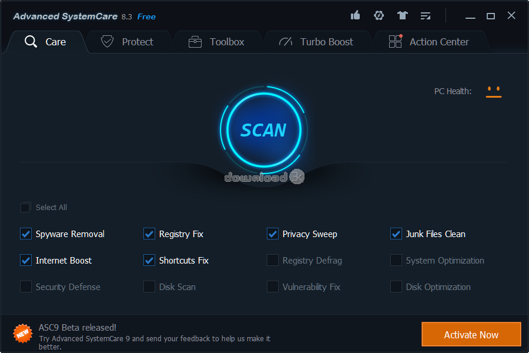This screenshot has height=353, width=529.
Task: Open the rescue center refresh icon
Action: point(379,15)
